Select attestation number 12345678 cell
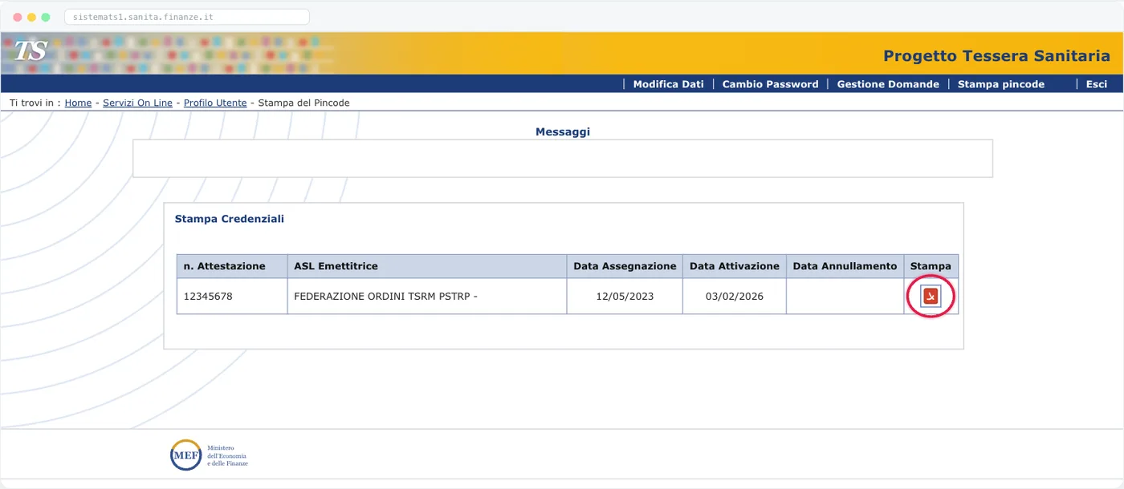 [232, 296]
